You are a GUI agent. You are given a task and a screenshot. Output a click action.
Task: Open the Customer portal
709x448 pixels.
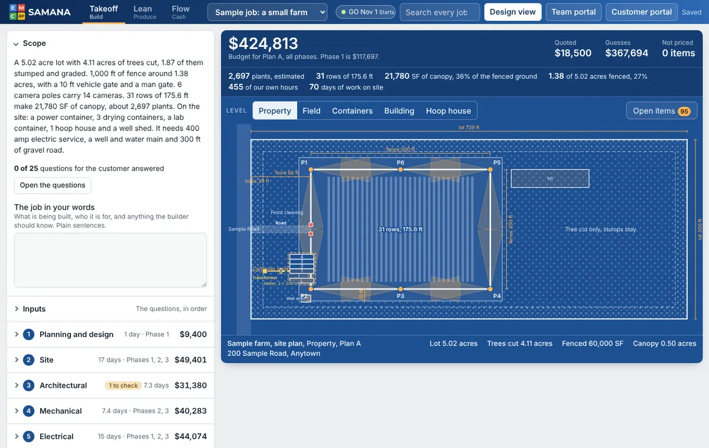[642, 12]
